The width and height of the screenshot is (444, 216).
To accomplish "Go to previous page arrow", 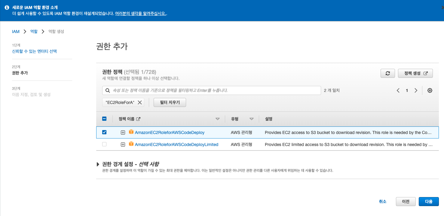I will (398, 90).
